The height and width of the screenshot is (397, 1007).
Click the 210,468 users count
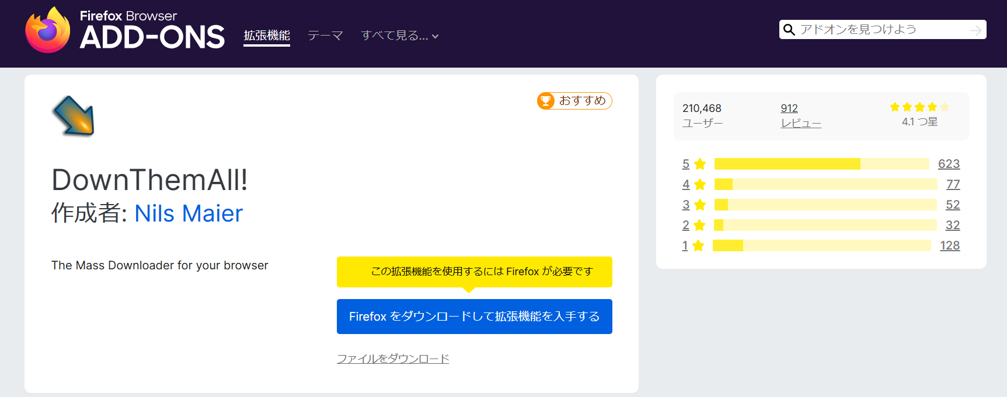(702, 108)
